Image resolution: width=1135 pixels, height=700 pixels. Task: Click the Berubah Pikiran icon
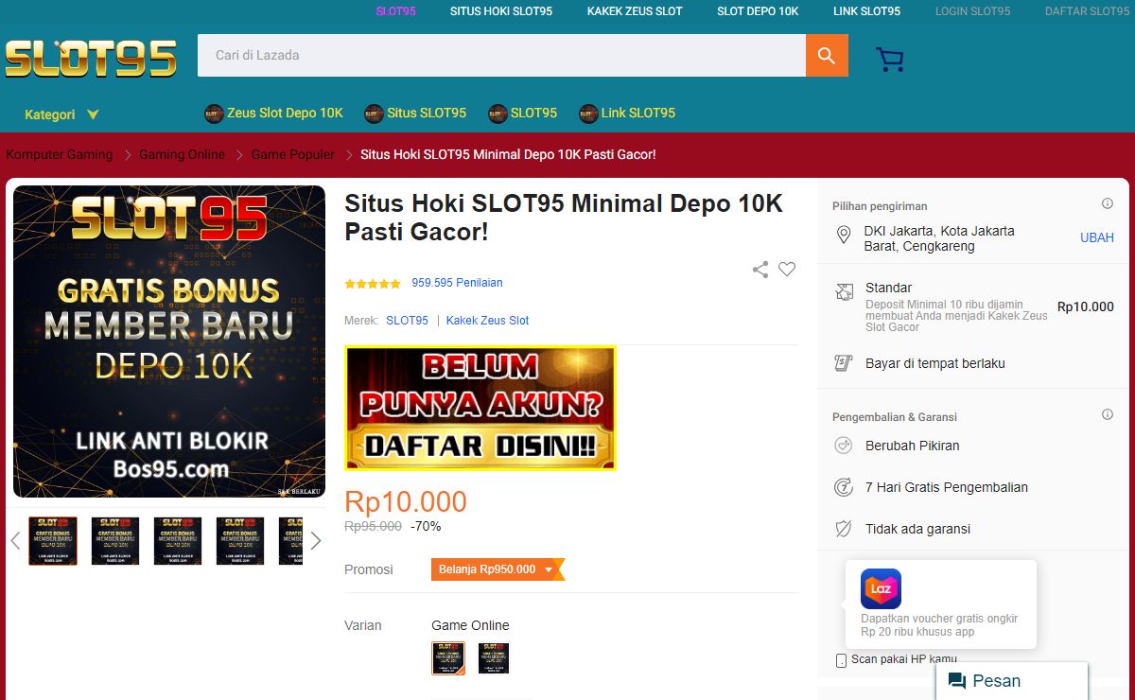(x=844, y=446)
